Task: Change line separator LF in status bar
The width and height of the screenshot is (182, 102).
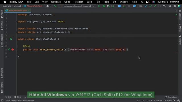Action: 143,100
